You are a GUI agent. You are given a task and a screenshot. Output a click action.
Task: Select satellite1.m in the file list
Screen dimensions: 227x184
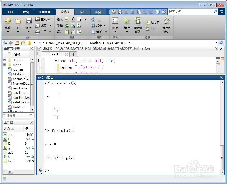[x=21, y=98]
